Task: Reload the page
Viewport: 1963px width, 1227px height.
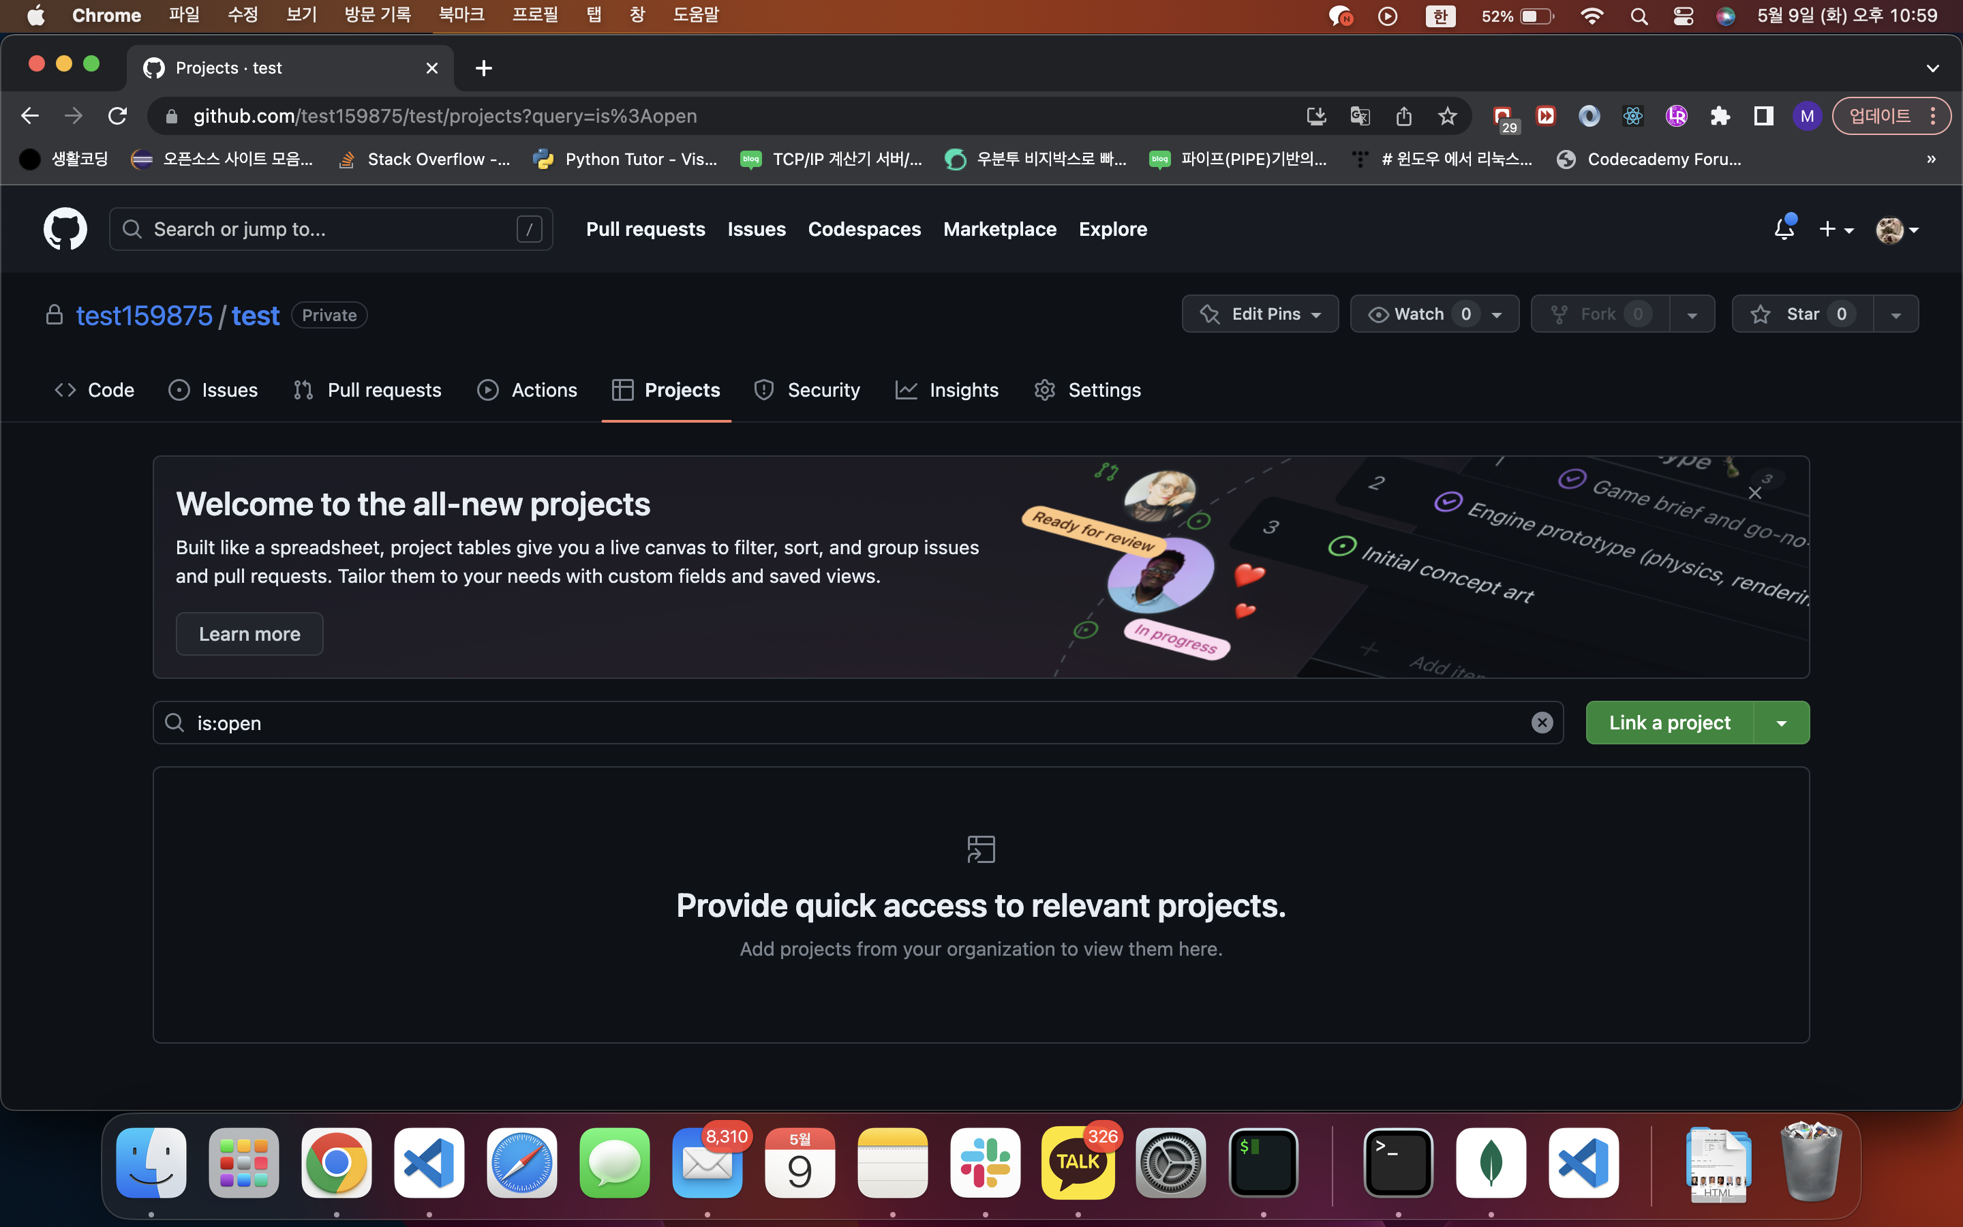Action: tap(118, 116)
